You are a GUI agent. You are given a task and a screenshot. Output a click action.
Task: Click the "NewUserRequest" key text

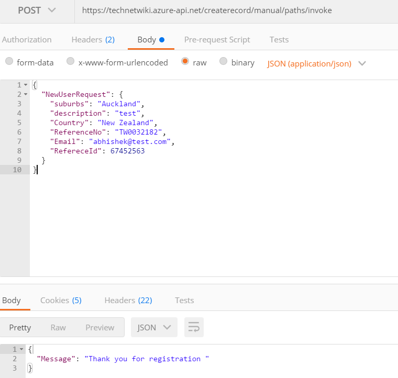pyautogui.click(x=75, y=94)
